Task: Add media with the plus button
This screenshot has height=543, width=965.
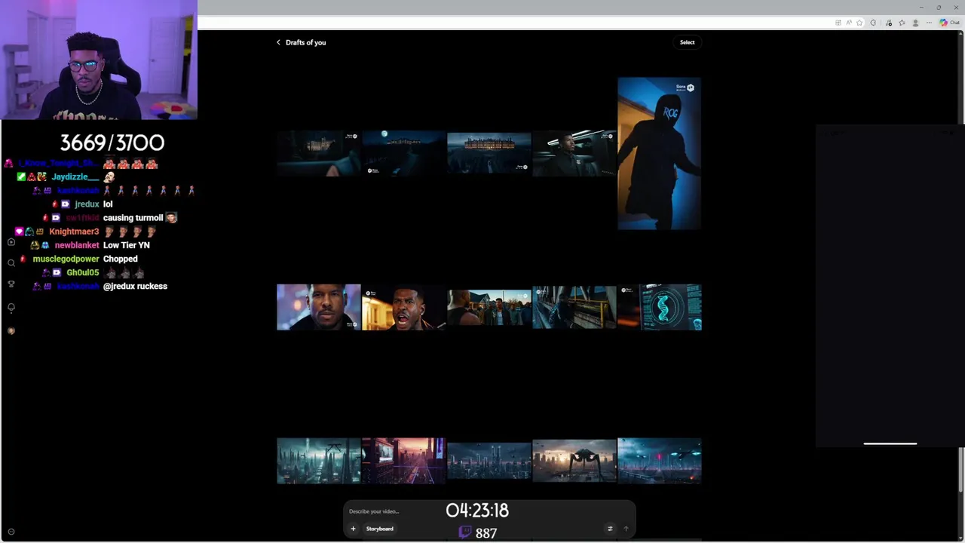Action: pyautogui.click(x=353, y=529)
